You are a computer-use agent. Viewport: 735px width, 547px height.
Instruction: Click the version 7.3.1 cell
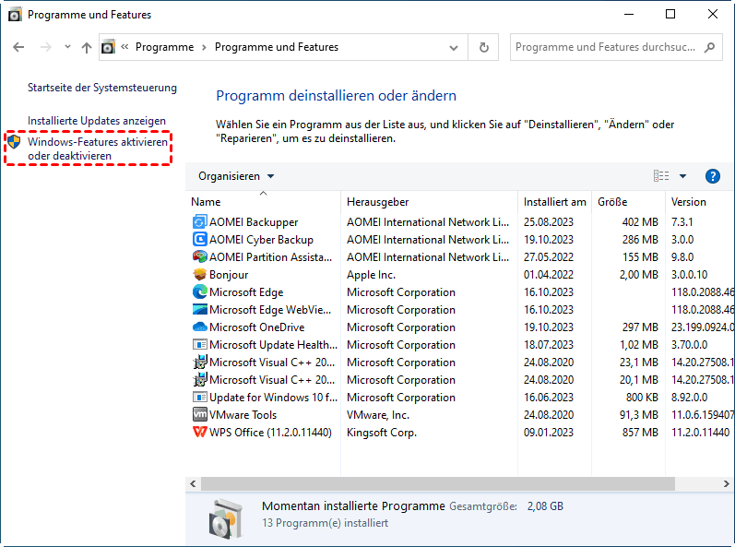pos(682,222)
